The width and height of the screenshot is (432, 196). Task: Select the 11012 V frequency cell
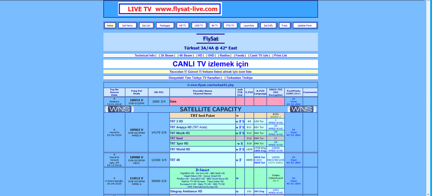[137, 181]
